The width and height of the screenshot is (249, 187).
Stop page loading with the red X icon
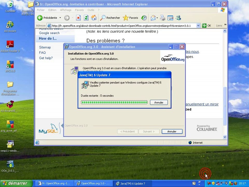coord(78,18)
